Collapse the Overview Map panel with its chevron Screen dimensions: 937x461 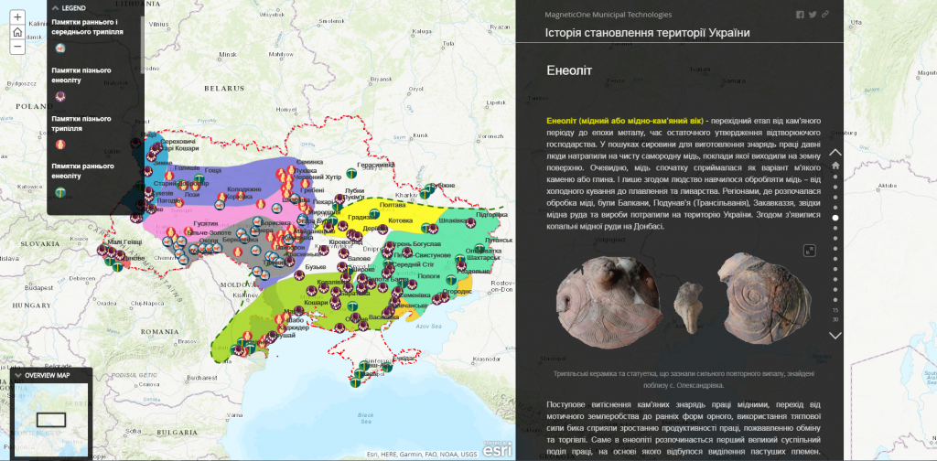[18, 376]
